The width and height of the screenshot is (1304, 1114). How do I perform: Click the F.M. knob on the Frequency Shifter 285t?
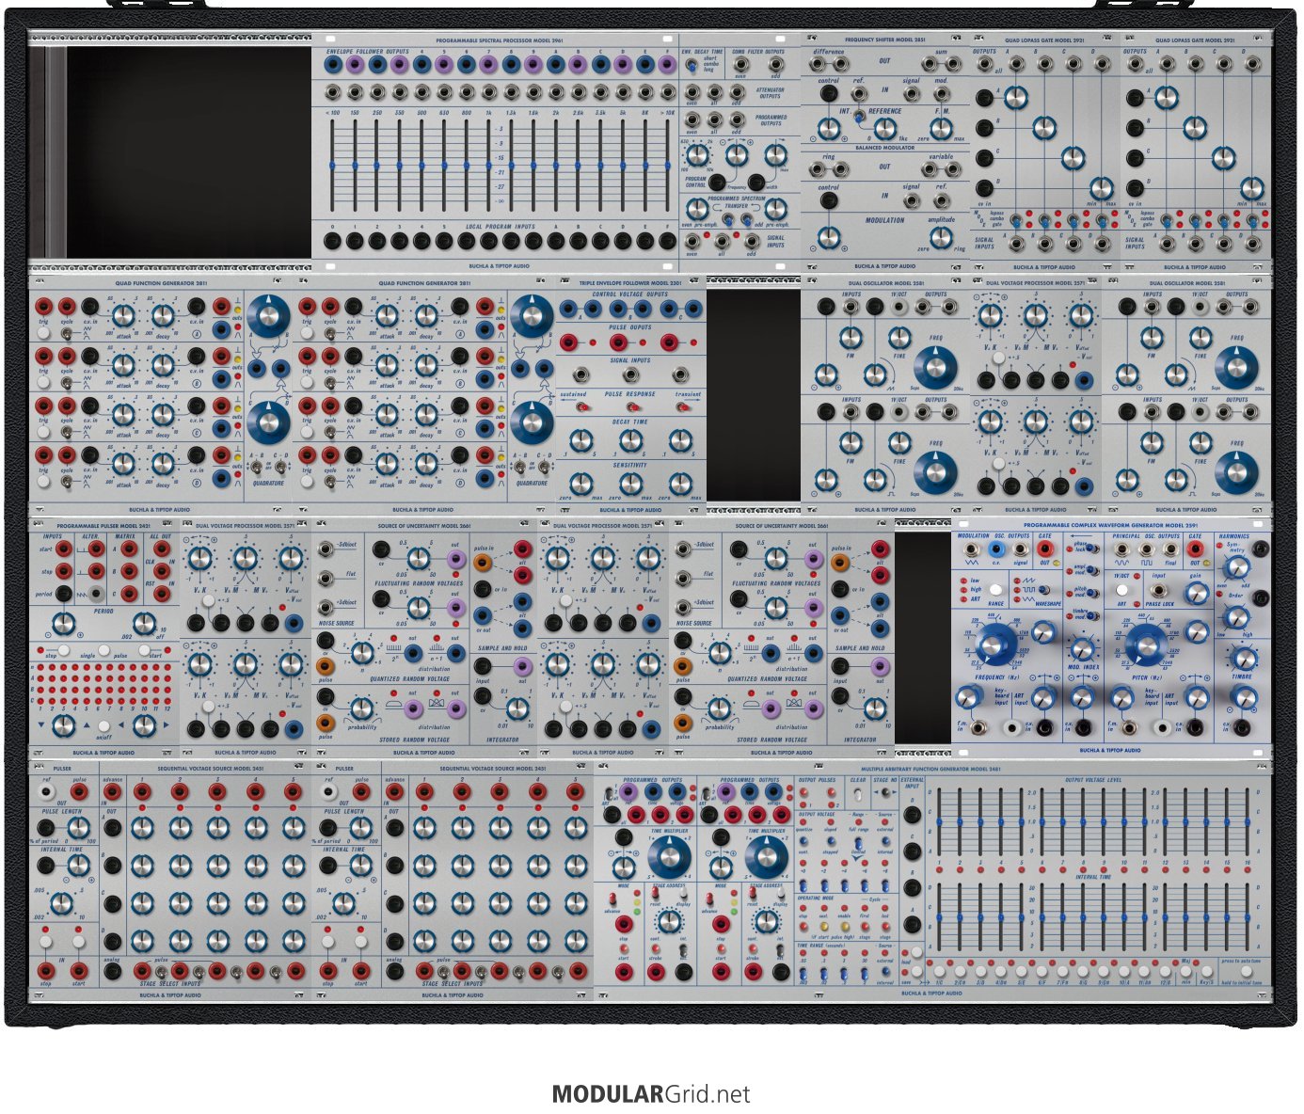[941, 129]
